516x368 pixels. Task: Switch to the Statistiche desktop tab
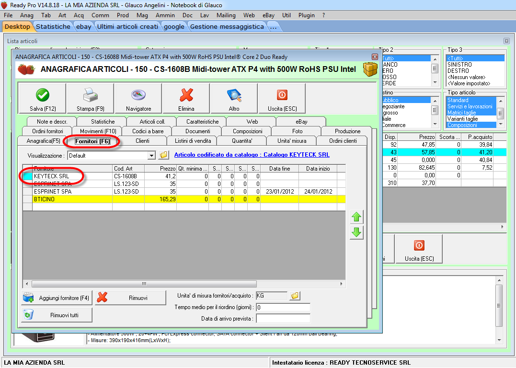coord(53,27)
